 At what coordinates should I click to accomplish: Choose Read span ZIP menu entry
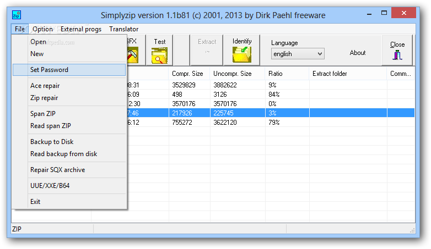[69, 125]
